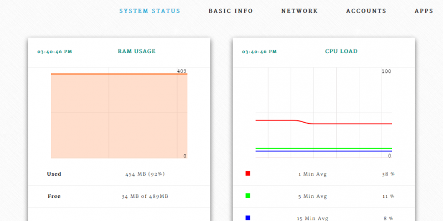443x221 pixels.
Task: Go to the Network tab
Action: pyautogui.click(x=300, y=11)
